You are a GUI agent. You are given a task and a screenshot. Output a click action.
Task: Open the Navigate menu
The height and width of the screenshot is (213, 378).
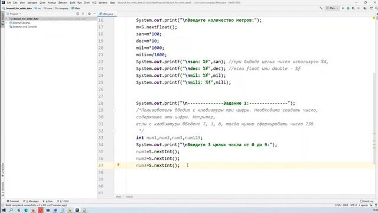click(32, 2)
